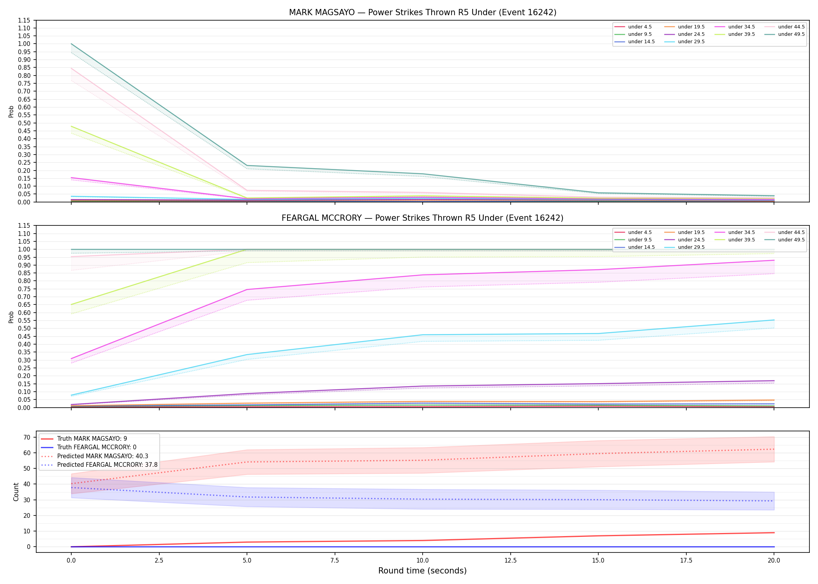Click the "Round time (seconds)" axis label
Viewport: 818px width, 584px height.
point(422,571)
